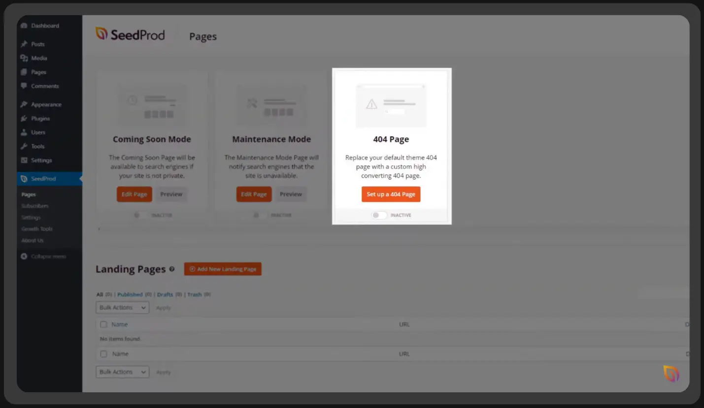
Task: Click the 'No items found.' row
Action: point(392,339)
